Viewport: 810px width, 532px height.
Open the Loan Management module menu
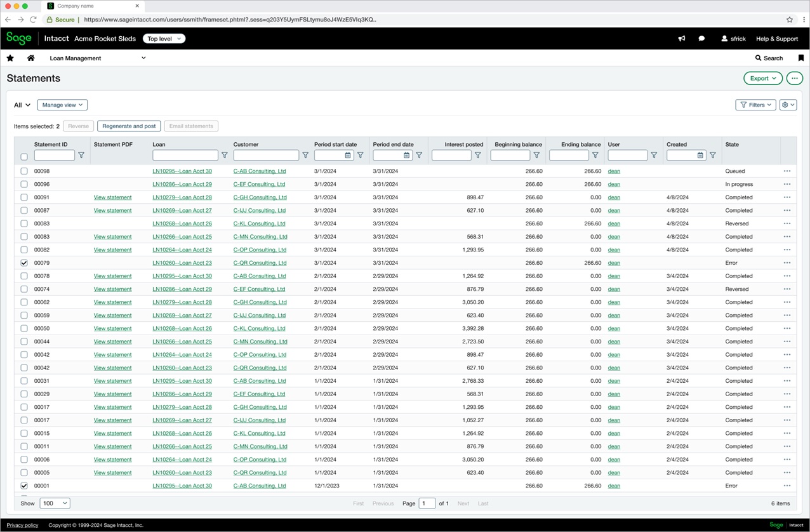[x=98, y=58]
